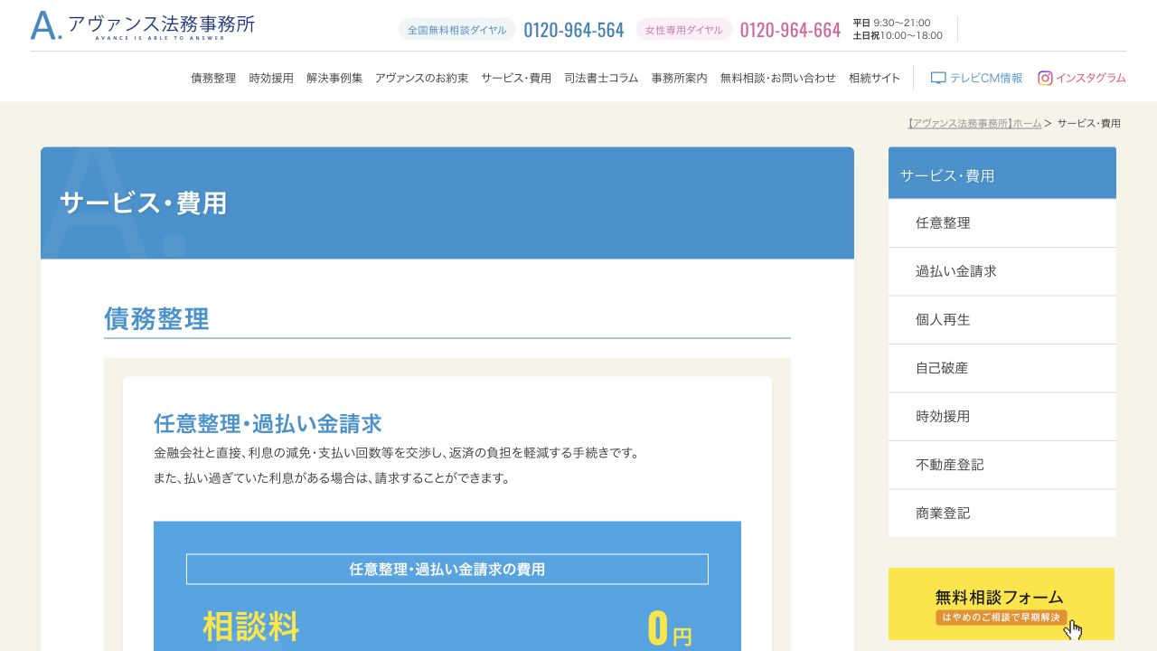Click the Instagram camera icon
The height and width of the screenshot is (651, 1157).
pos(1045,78)
